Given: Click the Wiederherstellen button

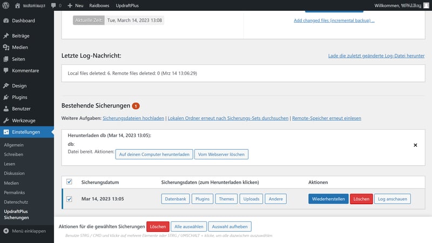Looking at the screenshot, I should [x=328, y=199].
